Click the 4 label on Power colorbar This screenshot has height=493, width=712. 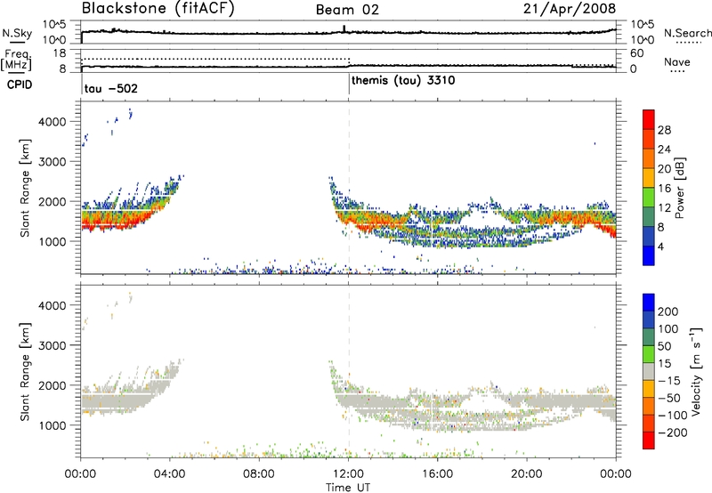click(x=660, y=246)
